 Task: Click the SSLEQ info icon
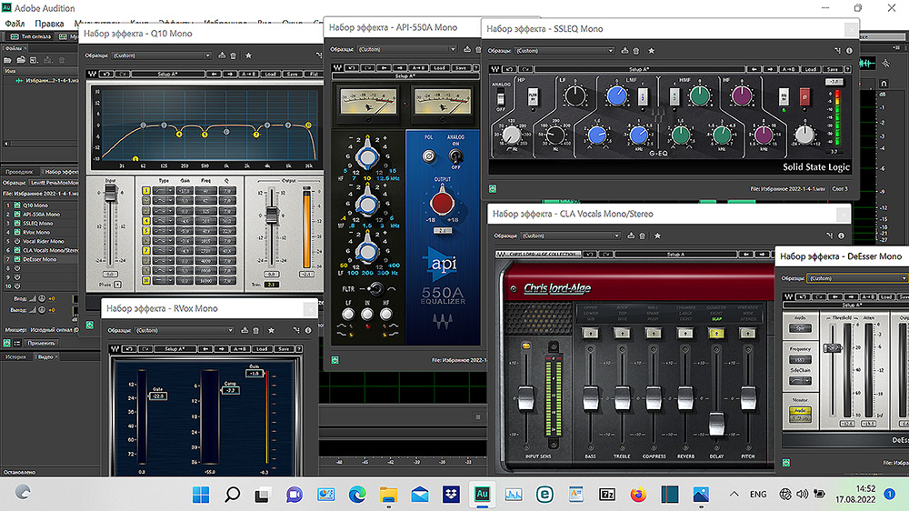848,51
